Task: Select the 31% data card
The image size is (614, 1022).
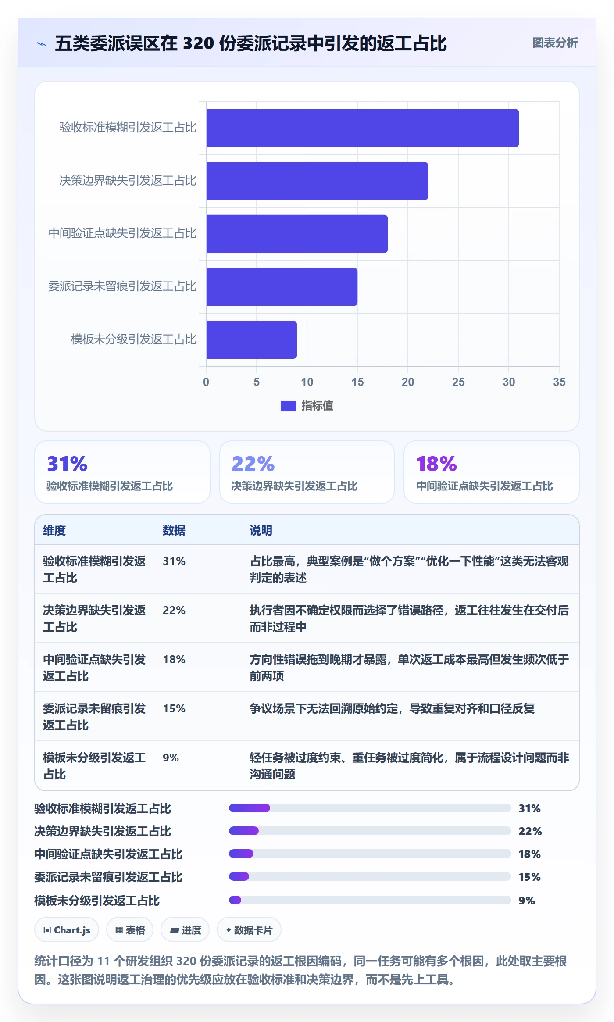Action: click(x=122, y=472)
